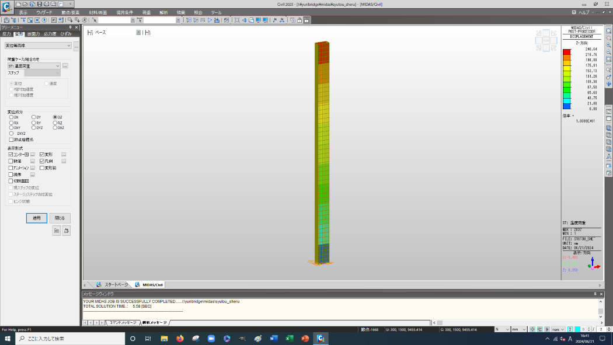613x345 pixels.
Task: Open the ウィザード menu
Action: tap(44, 12)
